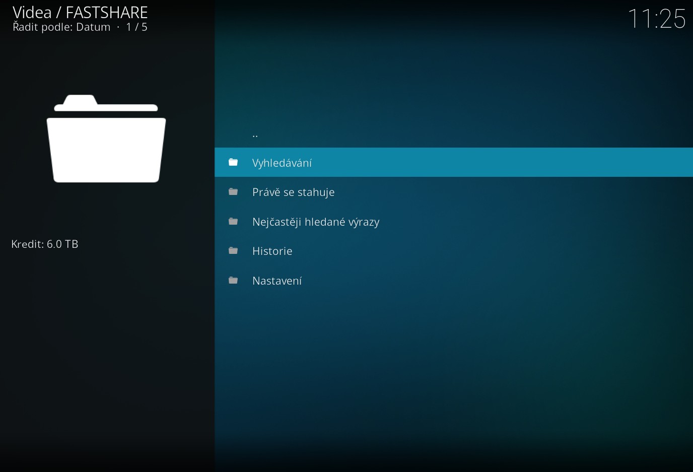Open the Právě se stahuje entry
The image size is (693, 472).
pyautogui.click(x=453, y=192)
